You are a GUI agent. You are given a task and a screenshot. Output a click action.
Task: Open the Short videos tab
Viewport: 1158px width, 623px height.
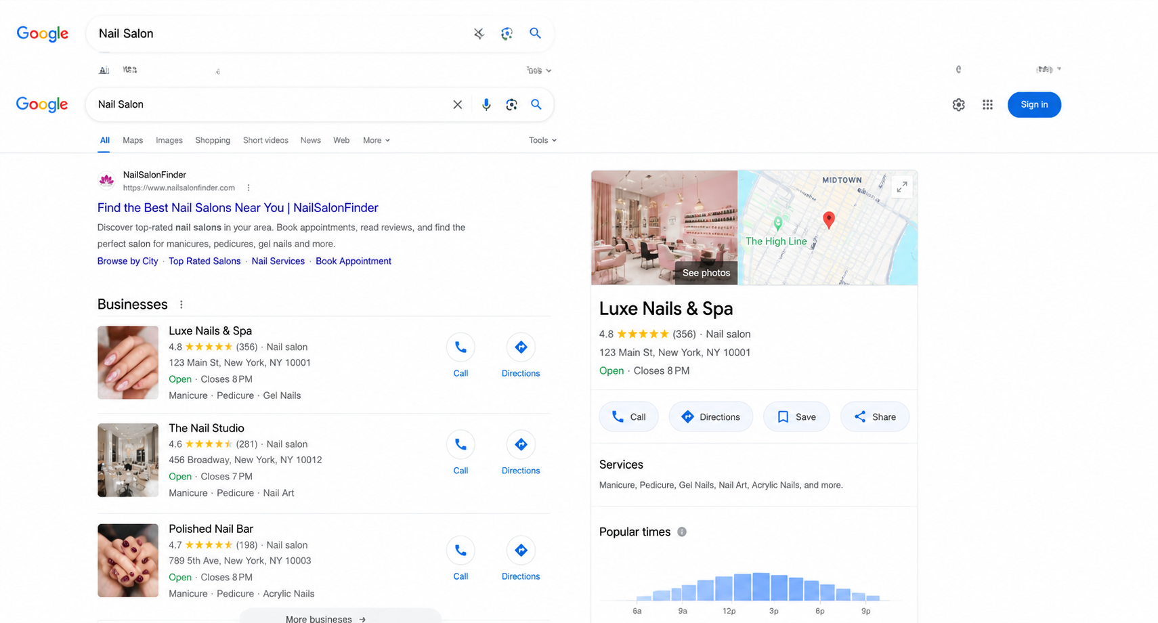coord(265,140)
